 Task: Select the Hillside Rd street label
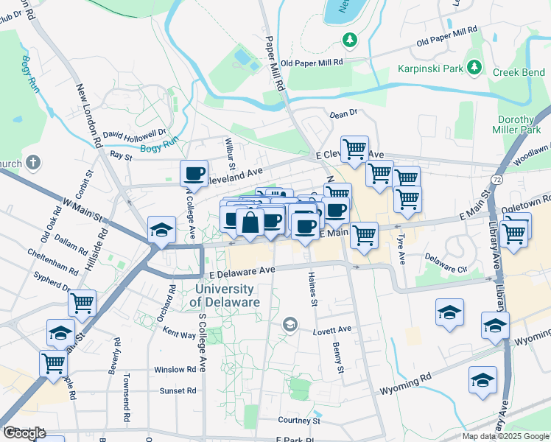[96, 249]
